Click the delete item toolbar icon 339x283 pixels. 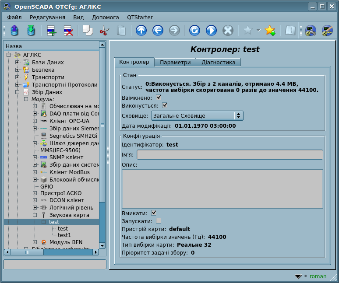pyautogui.click(x=68, y=31)
